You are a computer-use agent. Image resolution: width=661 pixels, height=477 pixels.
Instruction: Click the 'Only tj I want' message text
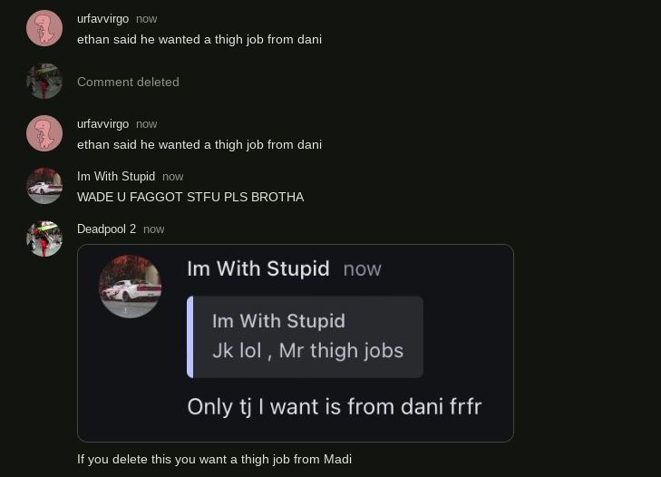335,406
